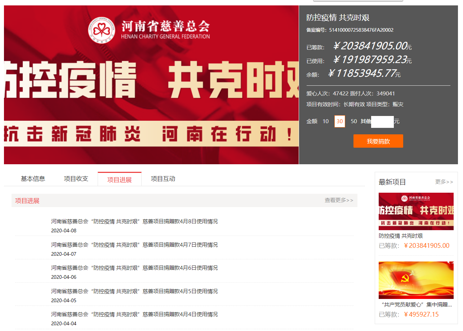Open the 4月7日使用情况 progress report
Screen dimensions: 463x331
pyautogui.click(x=134, y=245)
